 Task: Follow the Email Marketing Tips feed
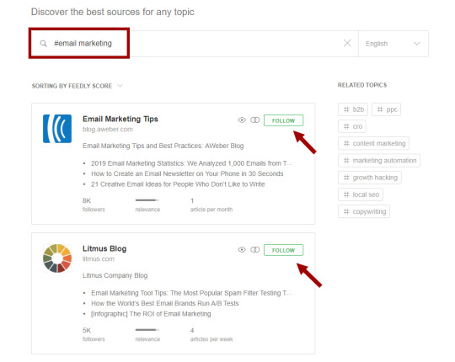point(283,120)
